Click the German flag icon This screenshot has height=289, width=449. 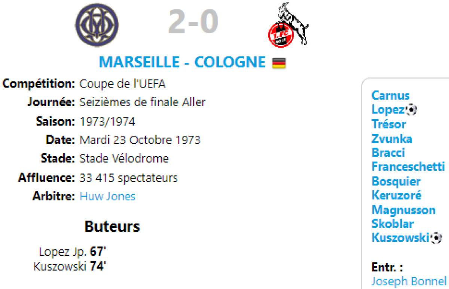point(279,63)
